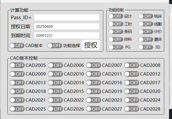Toggle the CAD2027 switch
Image resolution: width=172 pixels, height=119 pixels.
93,109
